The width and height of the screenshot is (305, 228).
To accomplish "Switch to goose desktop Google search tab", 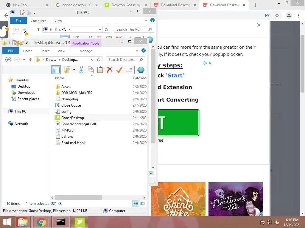I will pos(77,5).
